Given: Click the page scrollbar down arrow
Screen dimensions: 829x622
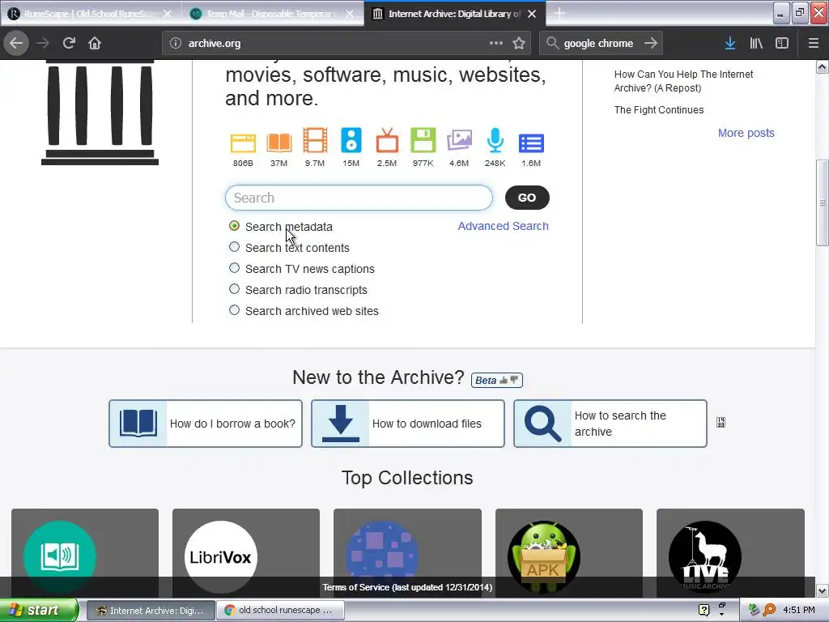Looking at the screenshot, I should click(822, 590).
